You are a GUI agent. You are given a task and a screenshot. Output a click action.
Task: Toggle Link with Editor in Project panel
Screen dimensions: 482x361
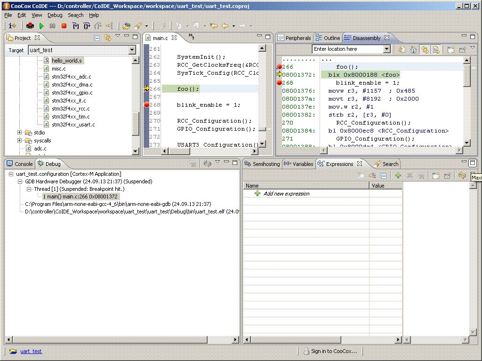coord(107,38)
